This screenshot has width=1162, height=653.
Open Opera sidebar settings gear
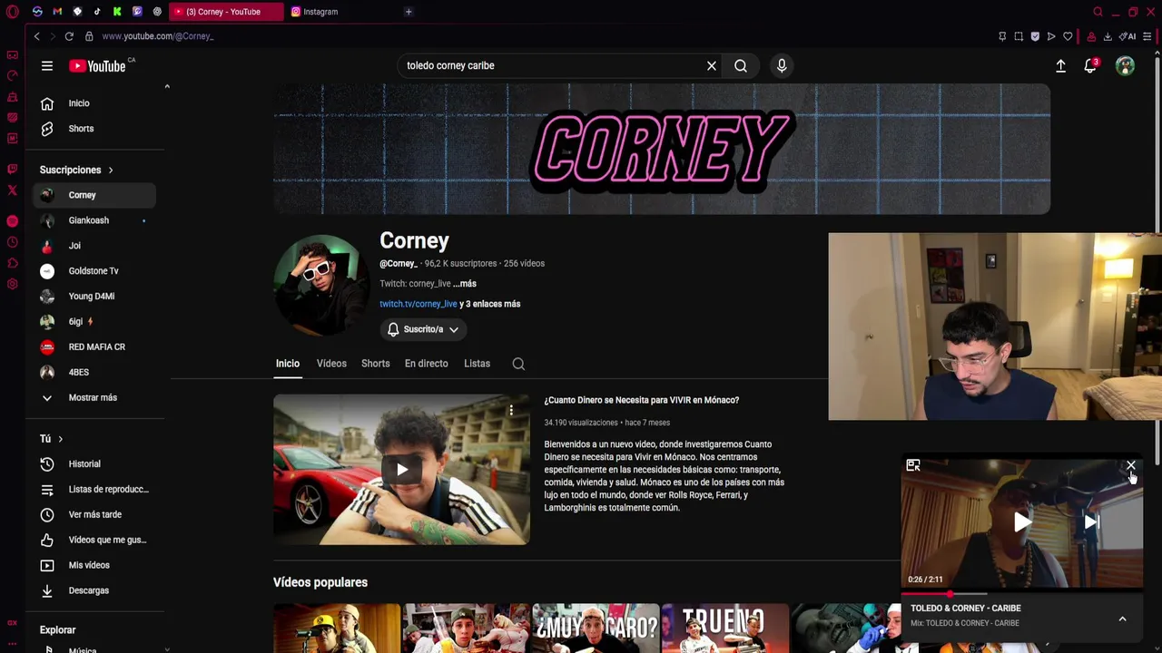coord(12,284)
